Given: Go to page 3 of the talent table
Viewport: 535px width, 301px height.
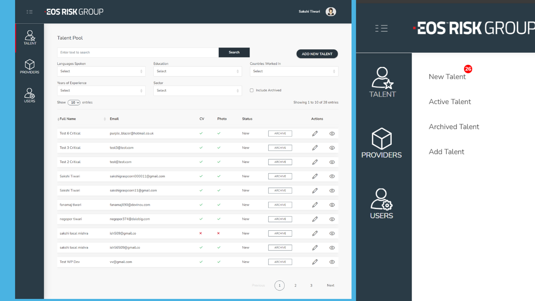Looking at the screenshot, I should coord(311,286).
